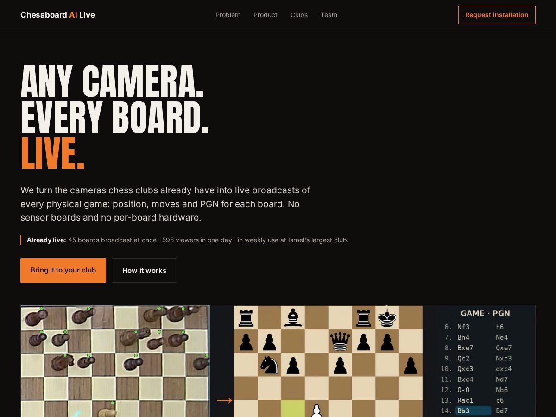Select the black queen piece
The height and width of the screenshot is (417, 556).
(x=340, y=341)
